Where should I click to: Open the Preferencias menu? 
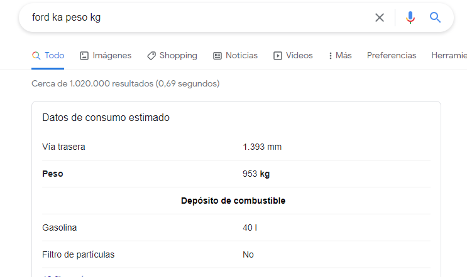[x=392, y=55]
